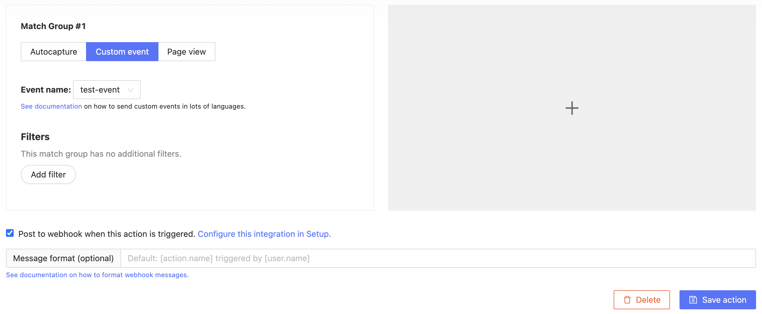Select the Custom event tab
The width and height of the screenshot is (762, 314).
click(x=122, y=52)
